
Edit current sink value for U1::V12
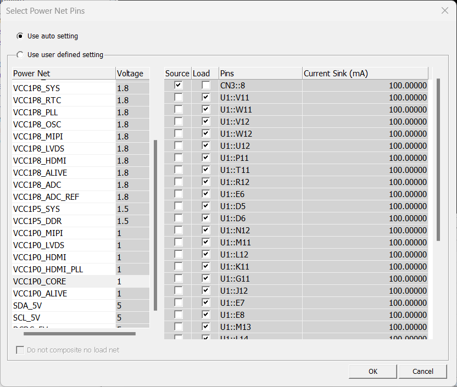(x=365, y=122)
